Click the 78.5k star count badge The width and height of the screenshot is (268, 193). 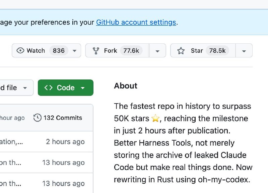tap(217, 51)
